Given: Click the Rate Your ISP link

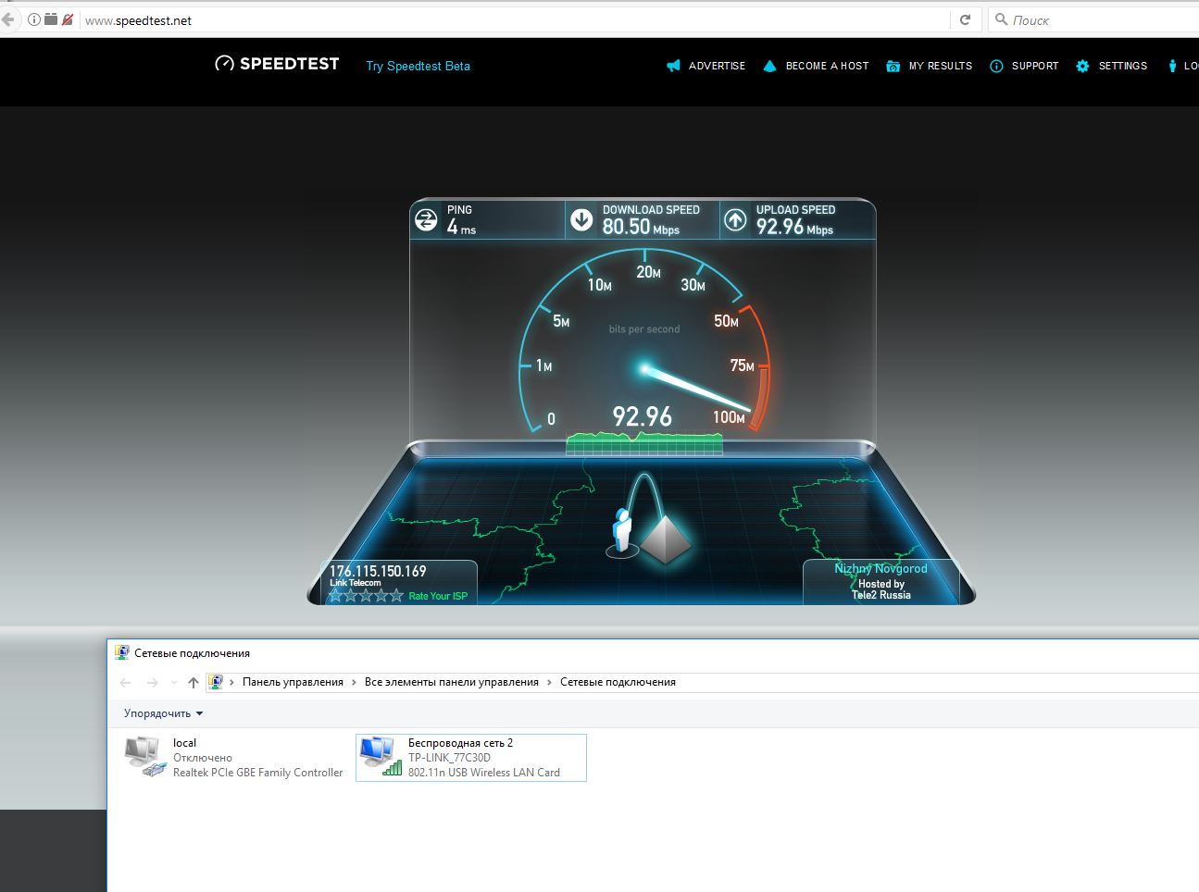Looking at the screenshot, I should pos(438,596).
